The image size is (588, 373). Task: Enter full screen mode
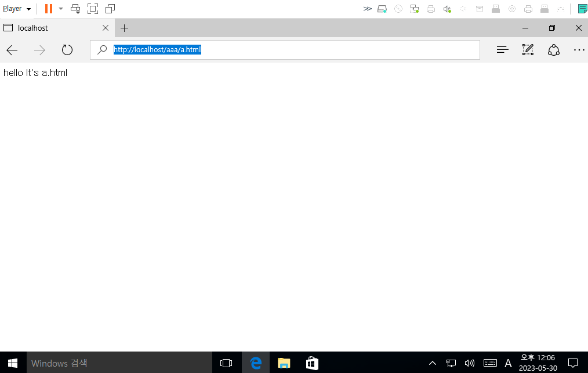(93, 9)
